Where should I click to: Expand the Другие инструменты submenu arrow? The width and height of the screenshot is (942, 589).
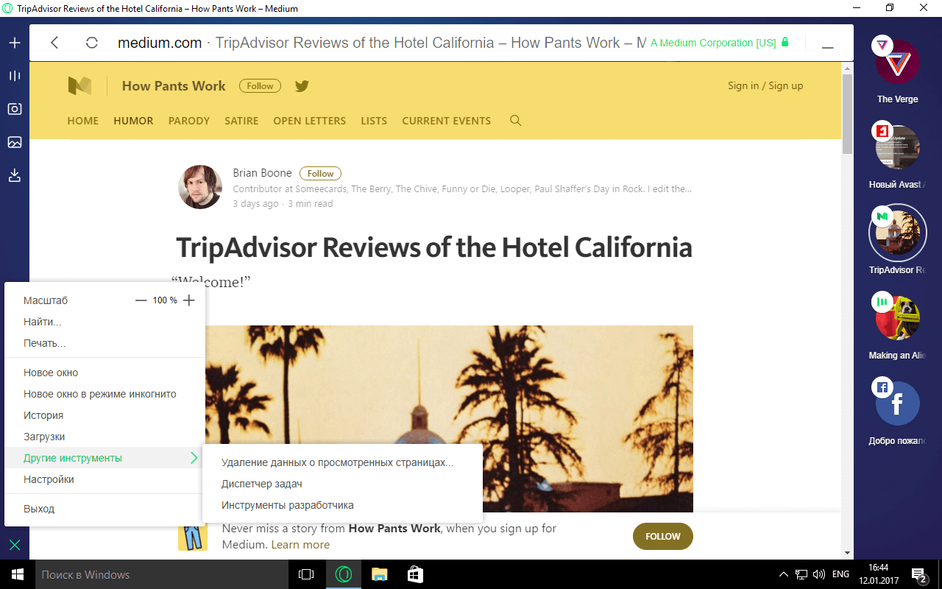point(194,458)
